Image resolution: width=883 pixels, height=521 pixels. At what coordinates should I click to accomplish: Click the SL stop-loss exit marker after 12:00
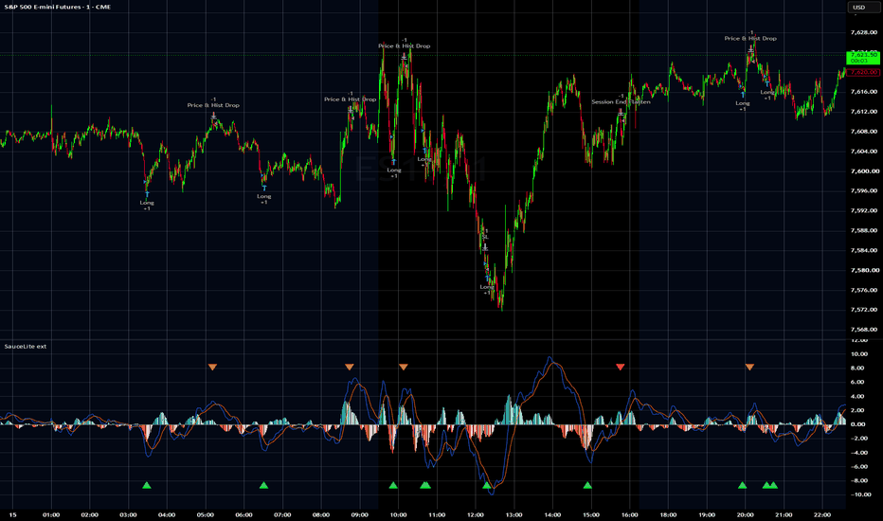[x=485, y=246]
